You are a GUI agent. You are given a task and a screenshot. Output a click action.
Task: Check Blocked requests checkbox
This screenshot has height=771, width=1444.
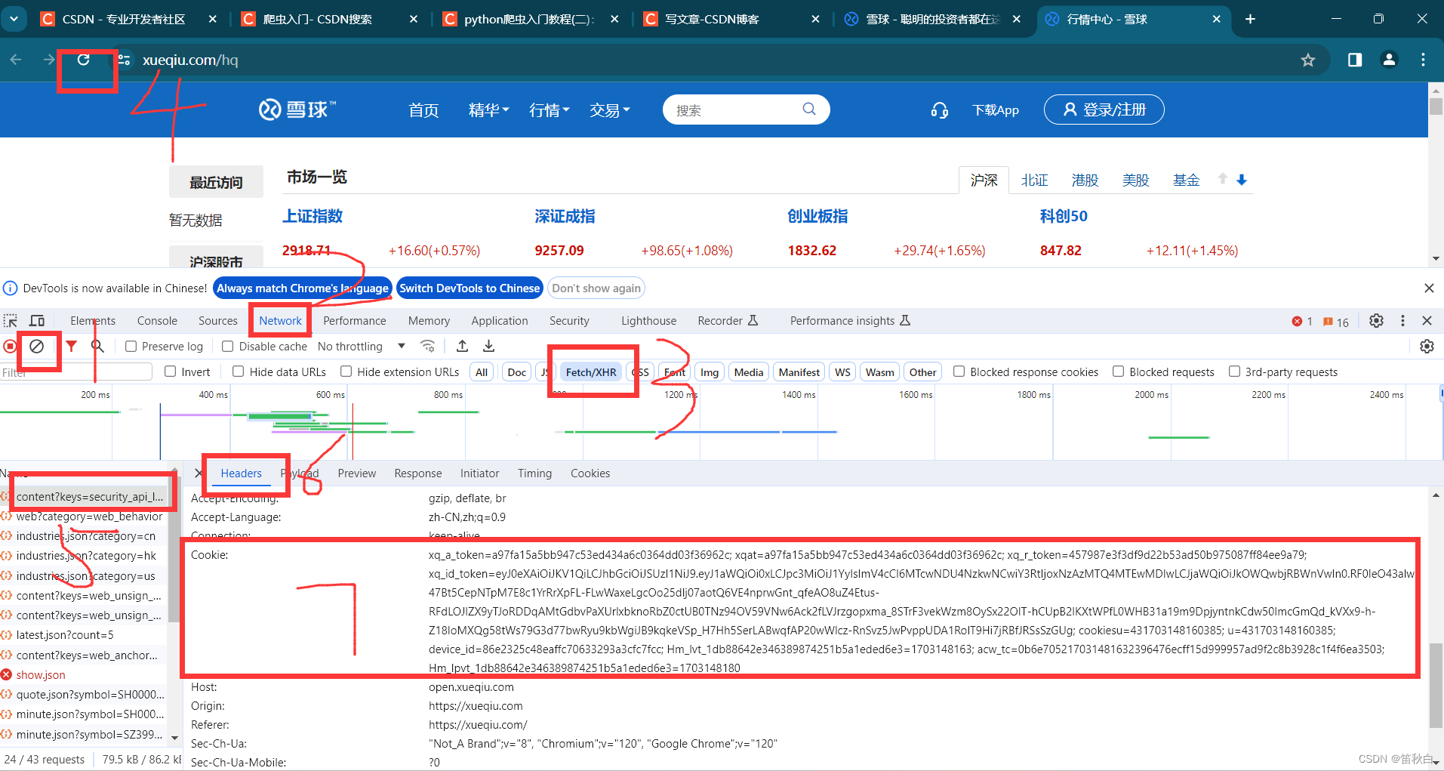(1119, 372)
